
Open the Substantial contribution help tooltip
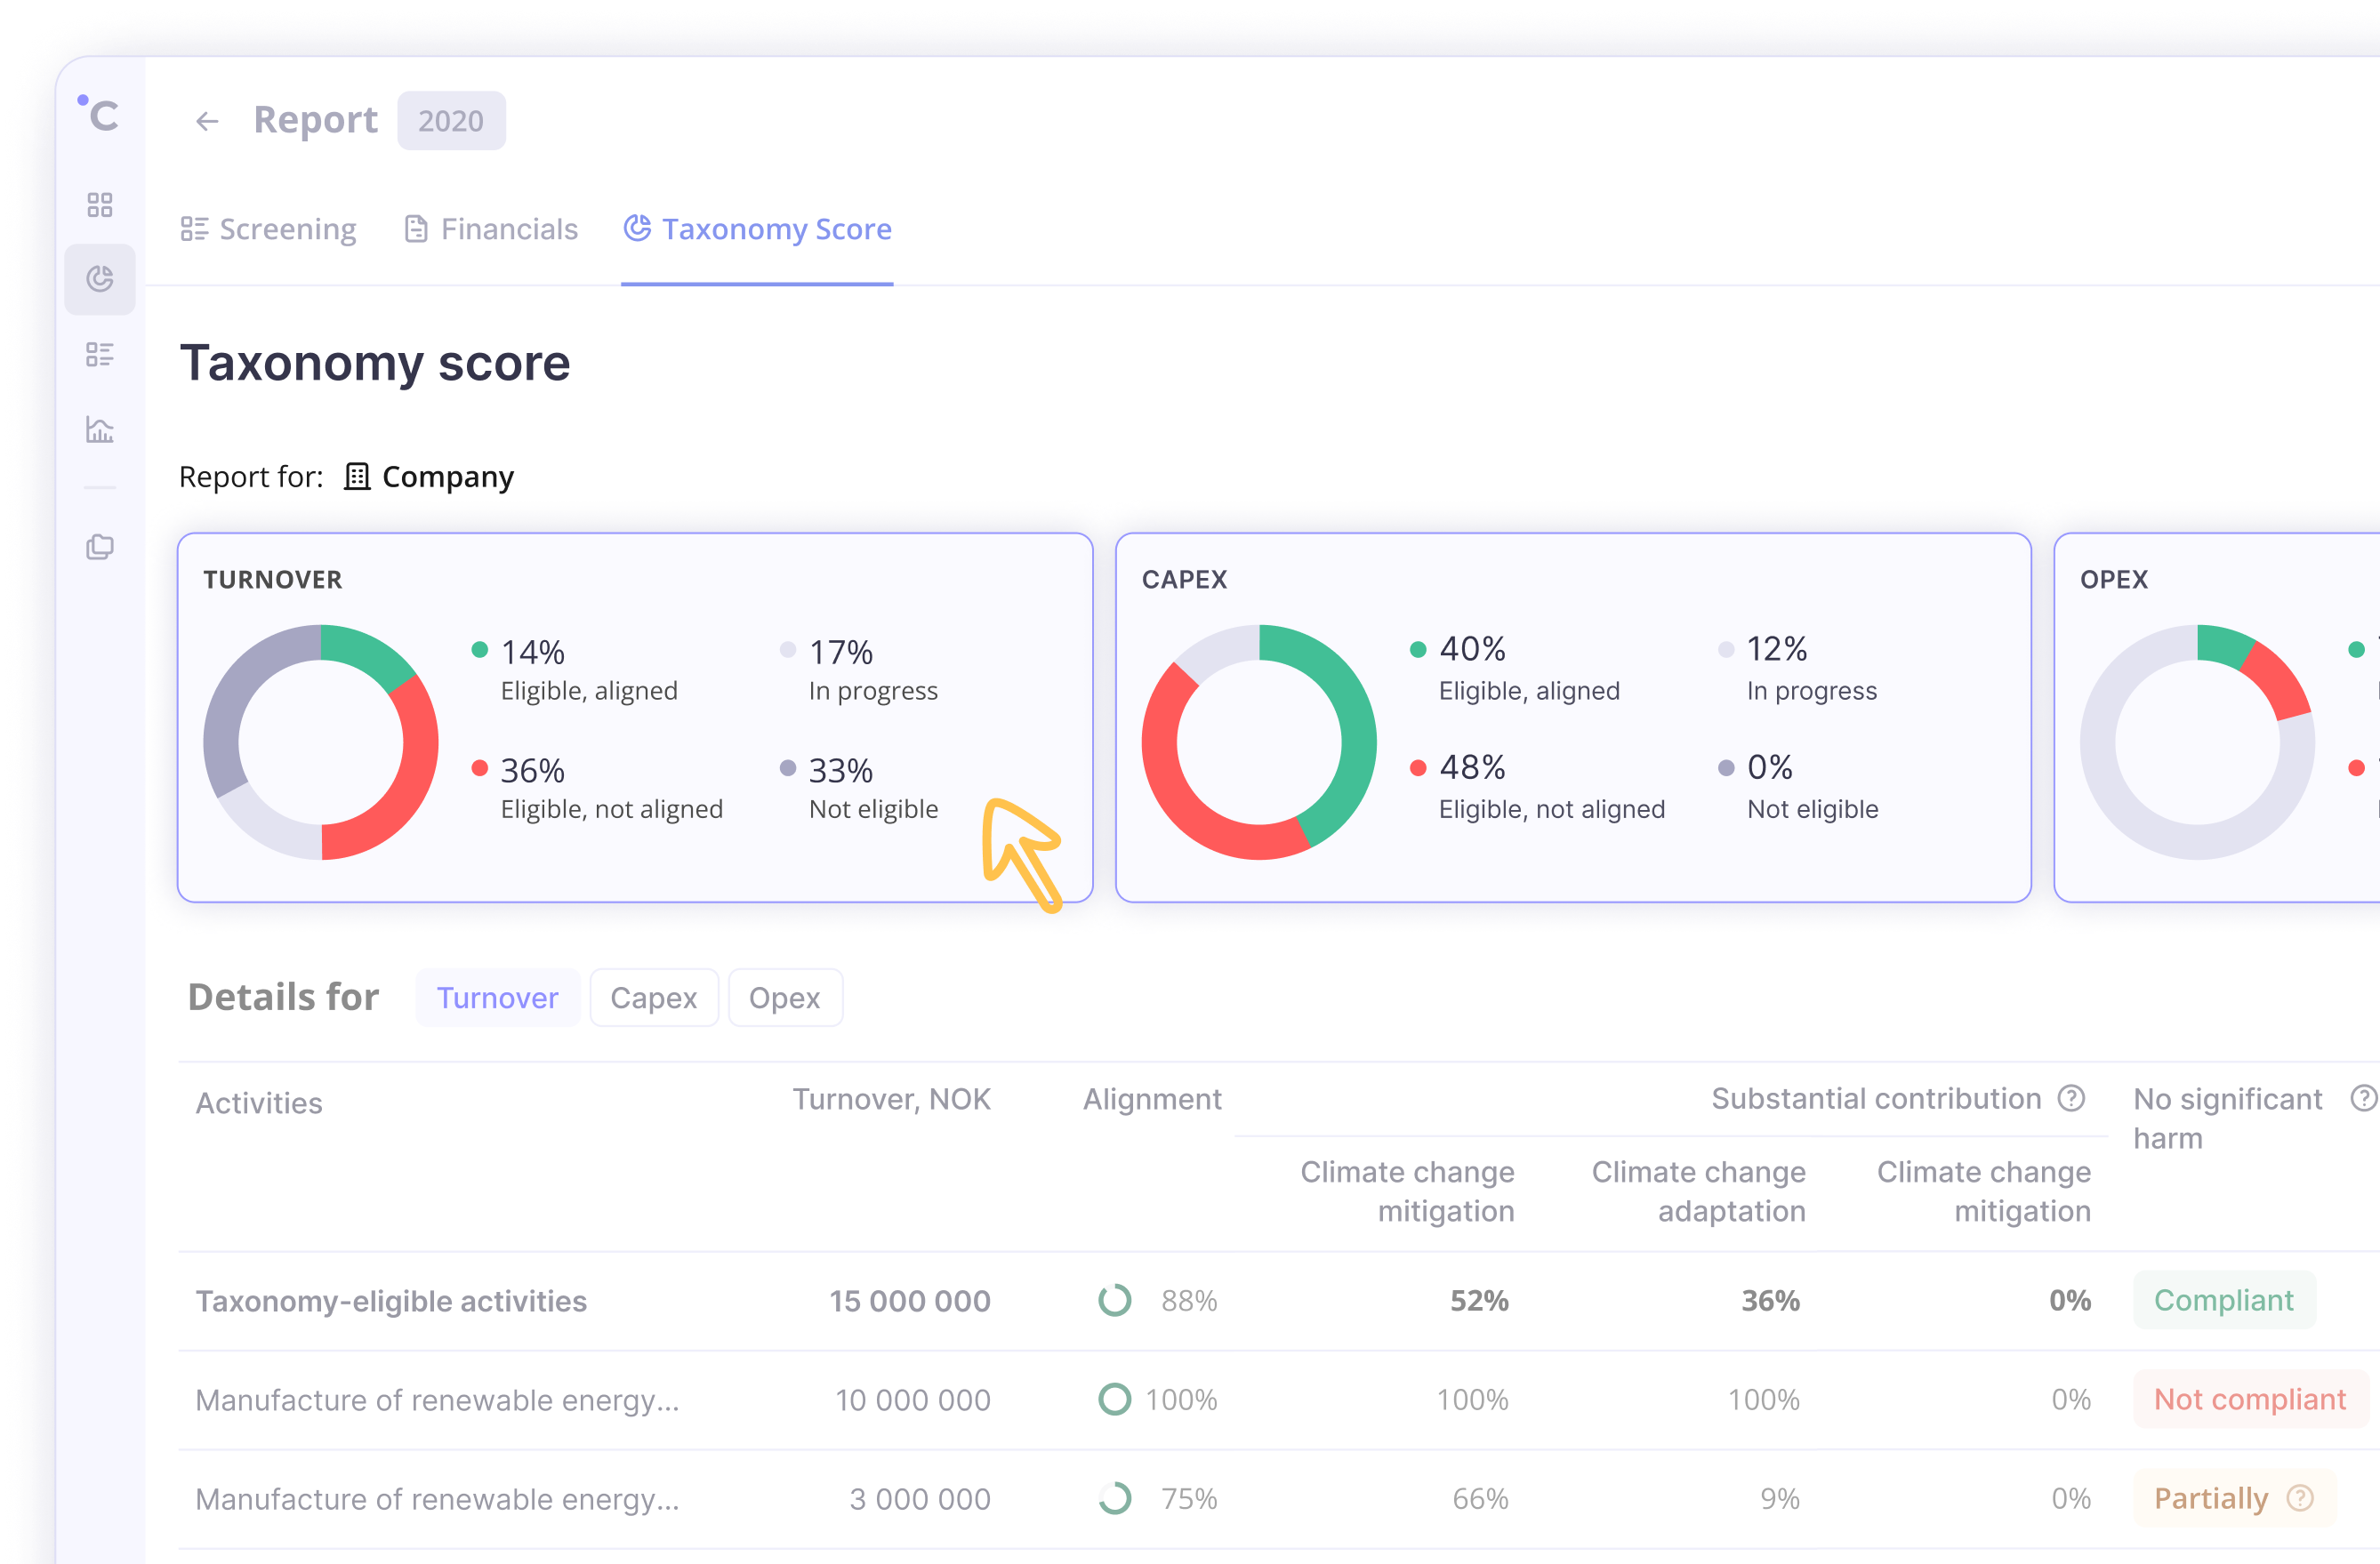pos(2071,1098)
